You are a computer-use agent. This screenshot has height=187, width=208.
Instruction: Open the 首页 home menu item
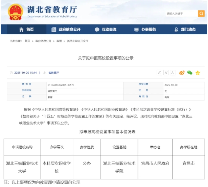[26, 30]
